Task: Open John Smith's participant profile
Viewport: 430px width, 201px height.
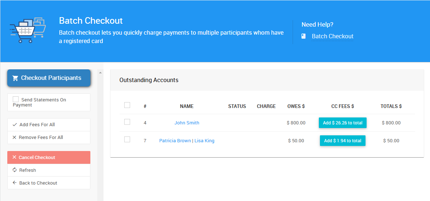Action: [x=187, y=123]
